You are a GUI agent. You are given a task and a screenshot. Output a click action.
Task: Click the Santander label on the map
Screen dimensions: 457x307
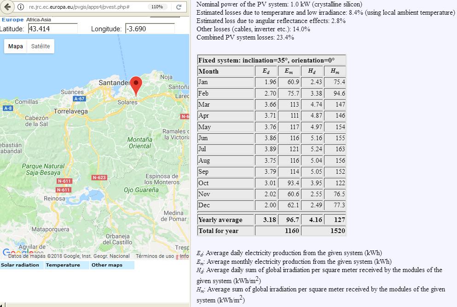(114, 83)
